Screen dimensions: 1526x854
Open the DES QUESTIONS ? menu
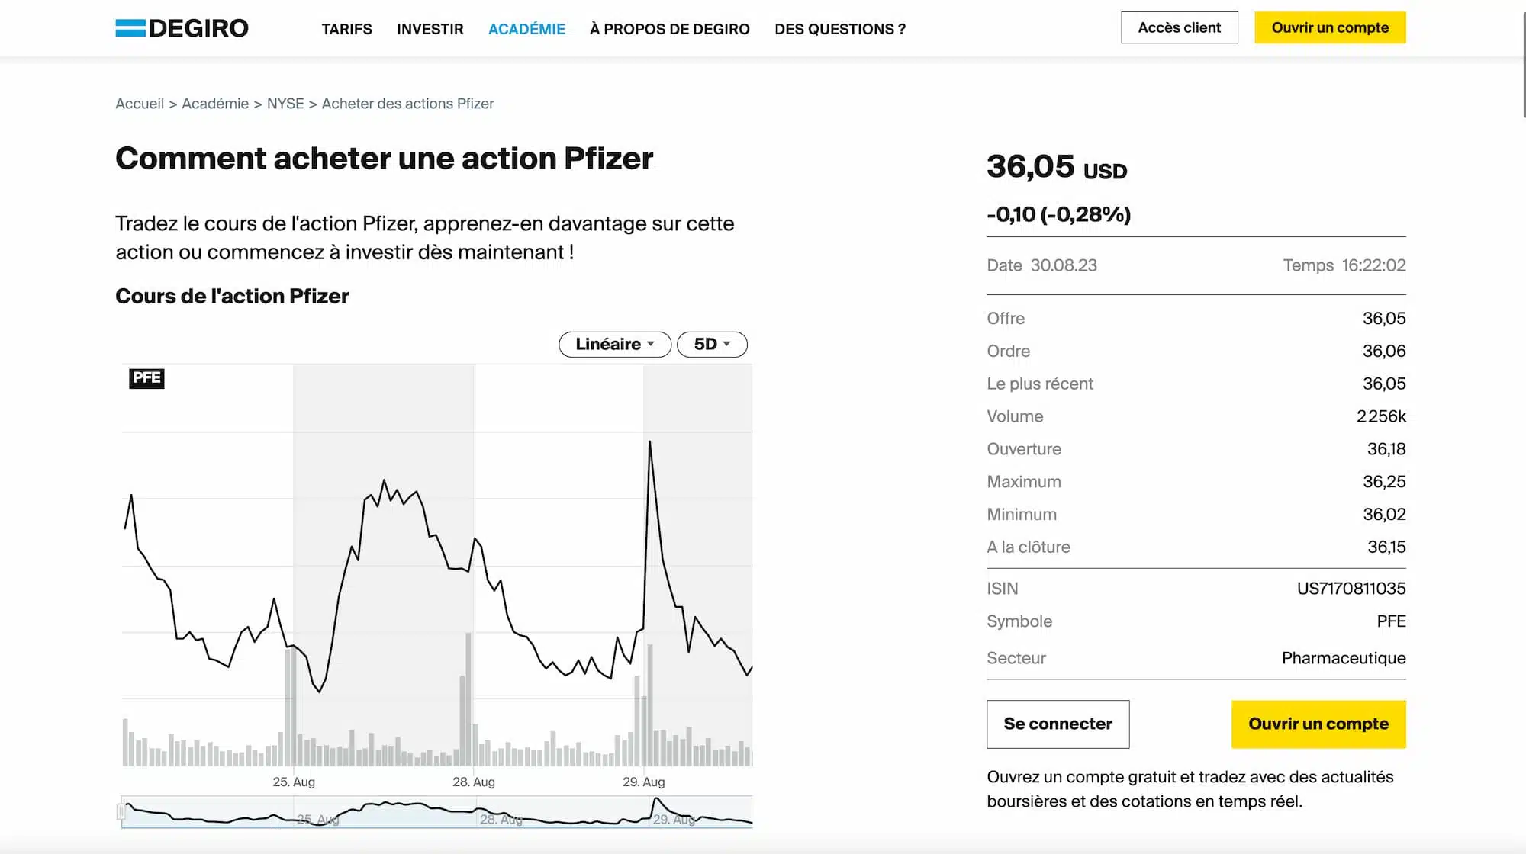point(839,29)
